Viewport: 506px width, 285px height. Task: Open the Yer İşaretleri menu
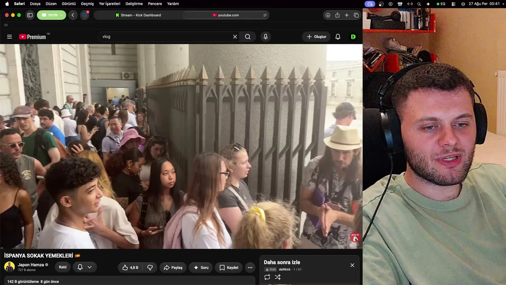(110, 4)
